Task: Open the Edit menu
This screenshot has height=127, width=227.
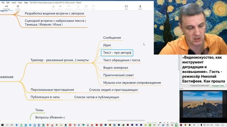Action: (x=8, y=2)
